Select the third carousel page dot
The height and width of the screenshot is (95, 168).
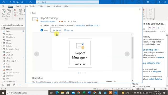[x=83, y=73]
